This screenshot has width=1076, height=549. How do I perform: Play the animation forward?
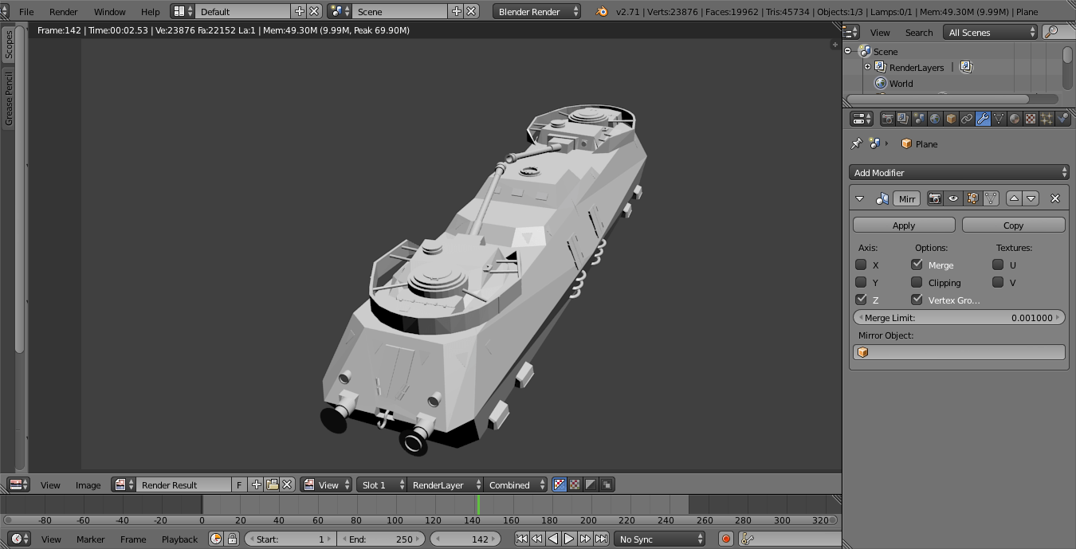pyautogui.click(x=569, y=539)
